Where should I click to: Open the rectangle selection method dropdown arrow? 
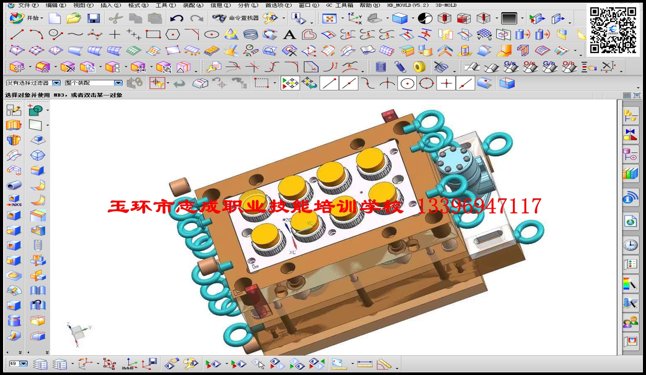click(x=275, y=83)
